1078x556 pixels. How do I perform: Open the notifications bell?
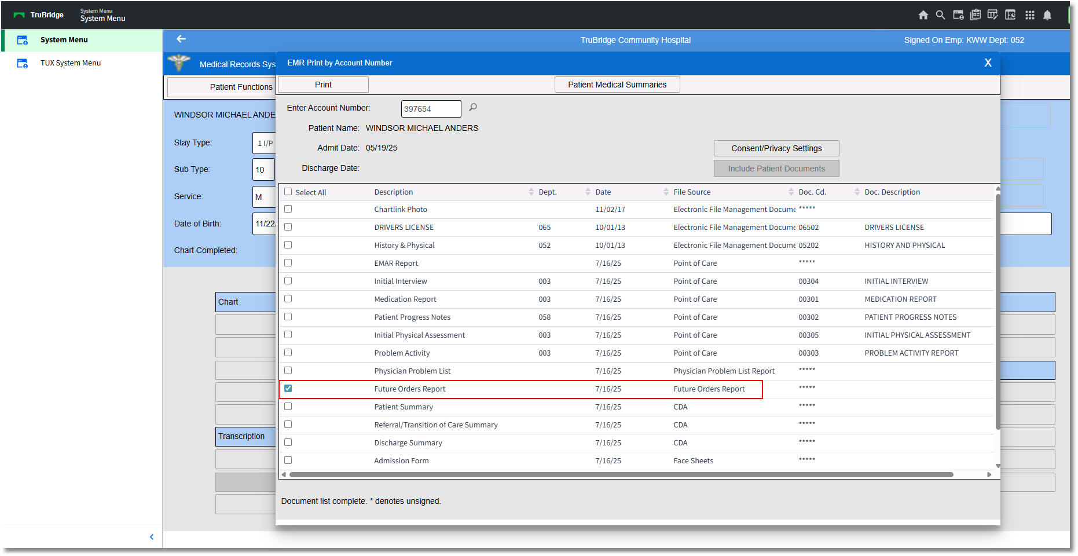click(1047, 15)
